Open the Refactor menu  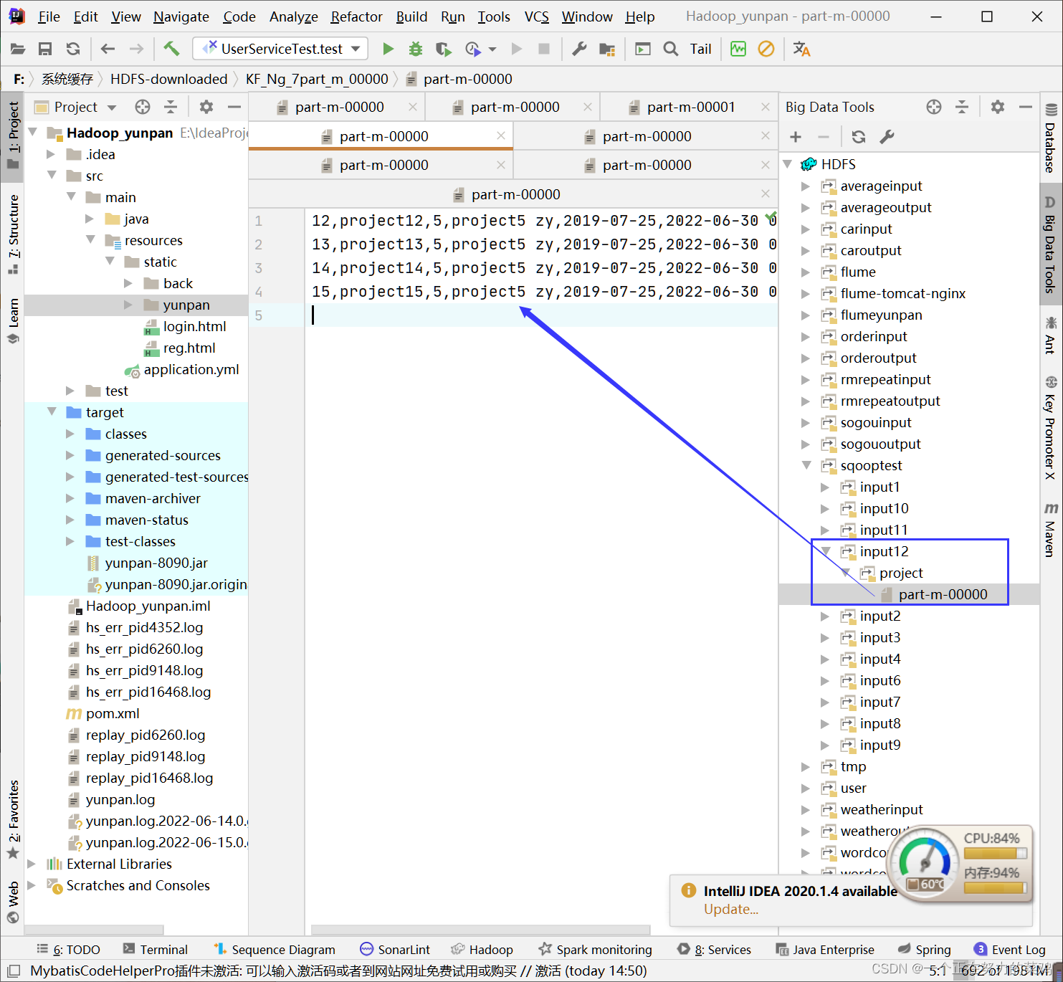356,16
